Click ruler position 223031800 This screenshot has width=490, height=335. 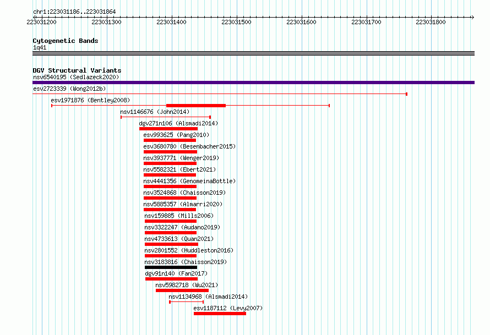coord(431,22)
